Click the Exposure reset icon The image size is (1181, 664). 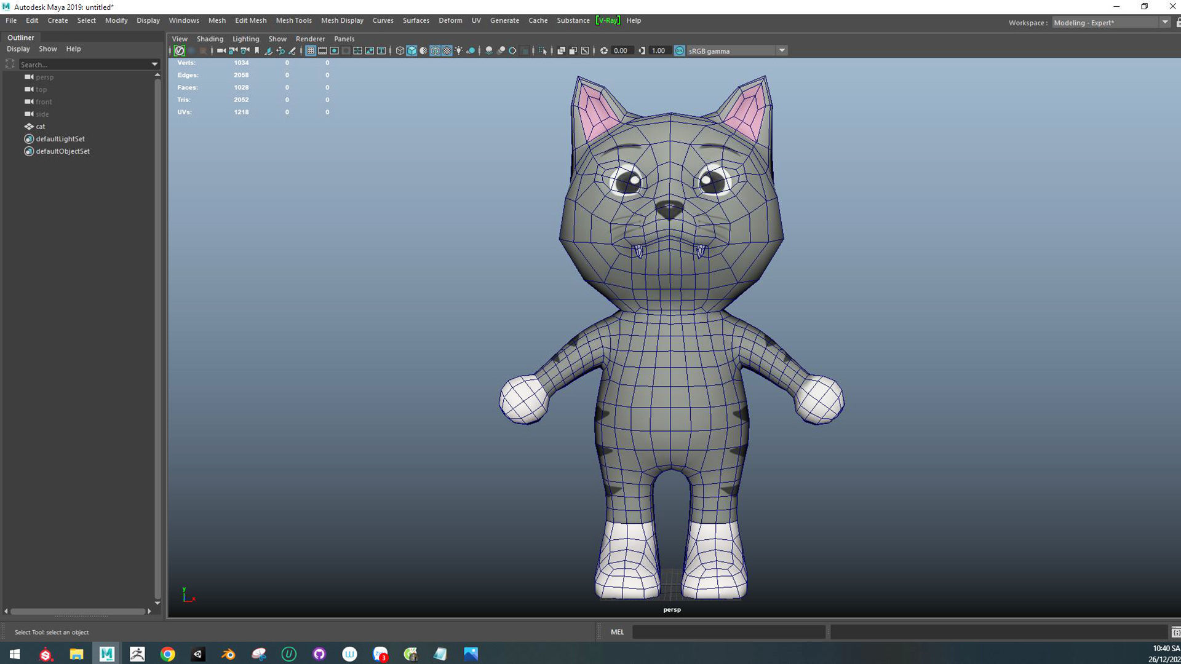click(604, 50)
